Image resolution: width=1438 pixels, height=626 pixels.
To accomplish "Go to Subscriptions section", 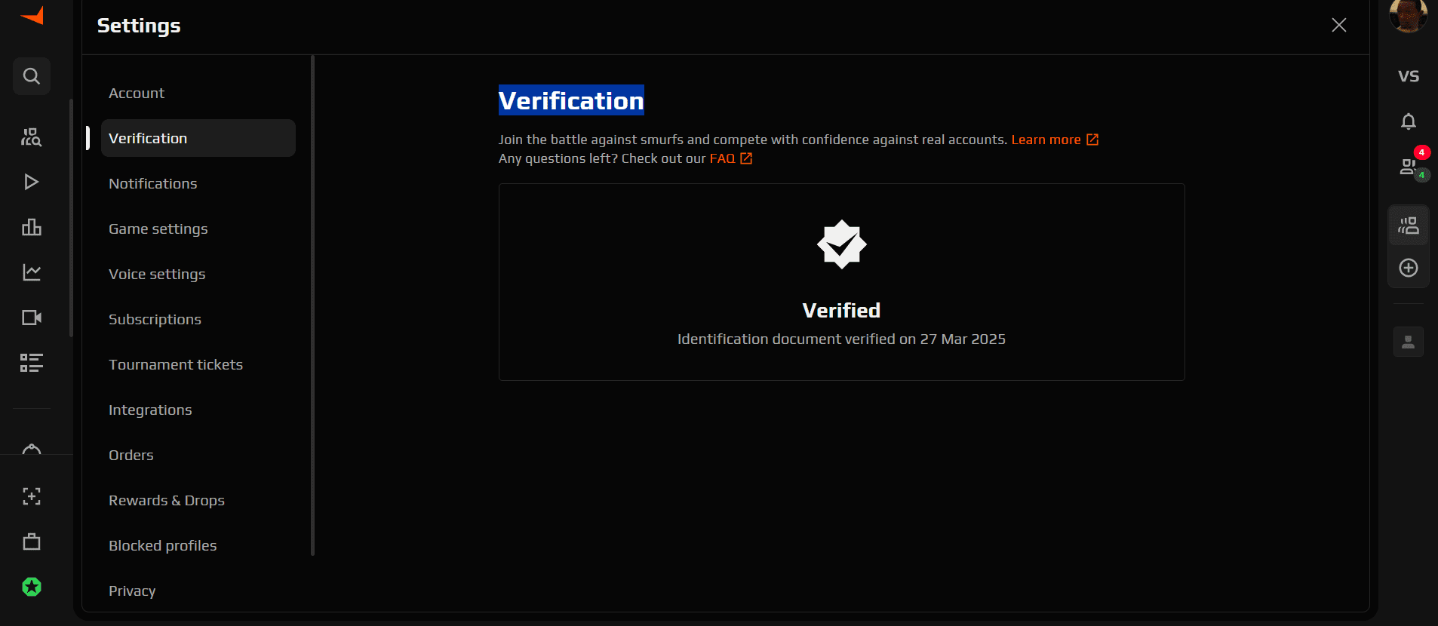I will (x=155, y=319).
